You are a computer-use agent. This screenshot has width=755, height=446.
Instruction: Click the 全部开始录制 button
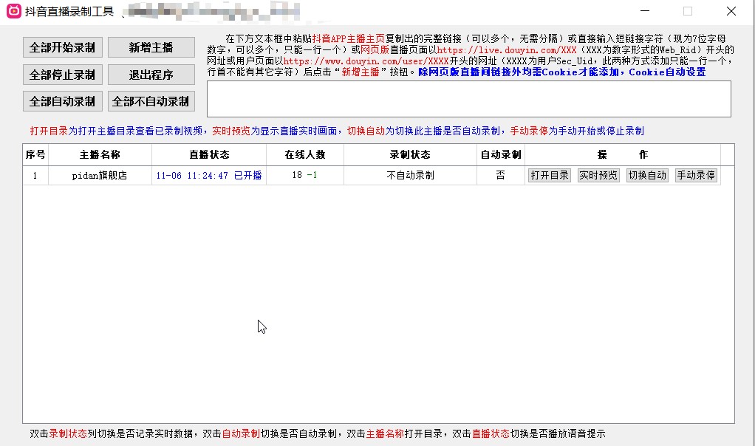coord(63,47)
